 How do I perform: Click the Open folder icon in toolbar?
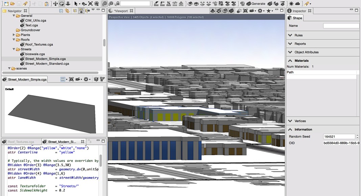point(13,3)
